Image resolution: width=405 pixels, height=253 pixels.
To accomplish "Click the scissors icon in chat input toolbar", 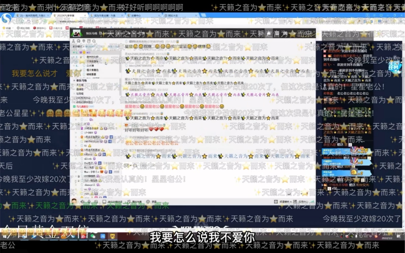I will point(135,166).
